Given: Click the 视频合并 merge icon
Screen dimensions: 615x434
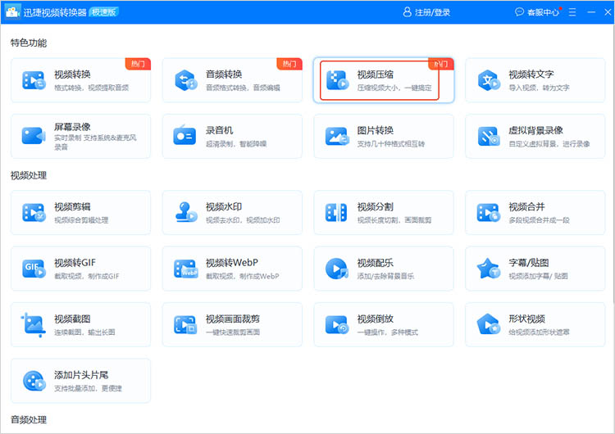Looking at the screenshot, I should (489, 213).
